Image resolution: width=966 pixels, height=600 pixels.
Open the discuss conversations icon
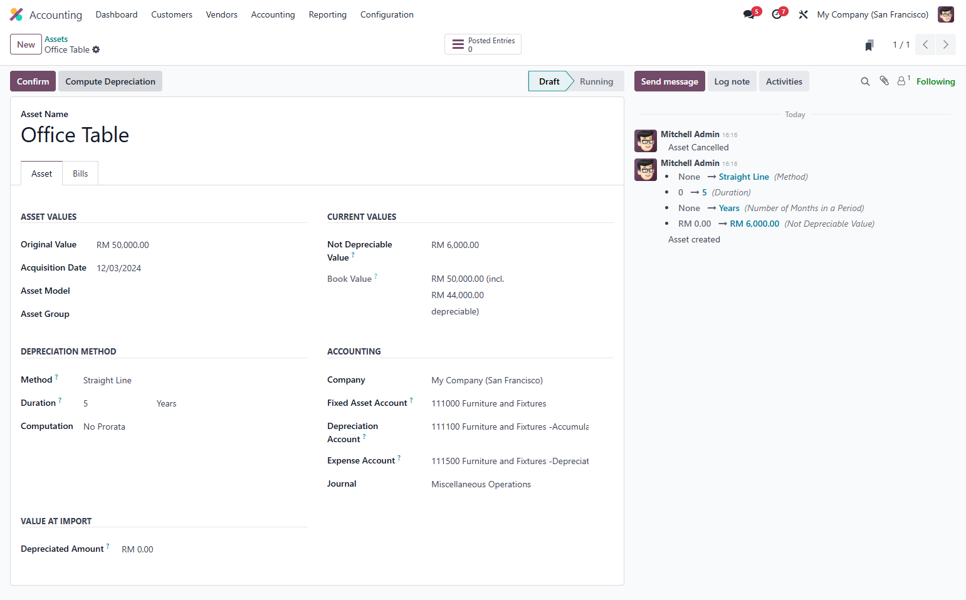pos(749,14)
